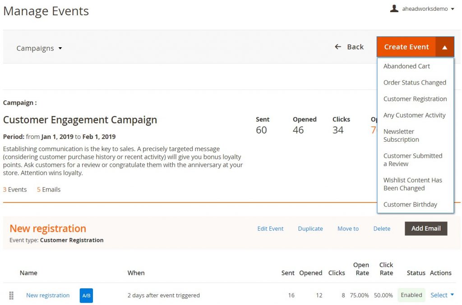The height and width of the screenshot is (305, 462).
Task: Open the New registration email entry
Action: coord(47,295)
